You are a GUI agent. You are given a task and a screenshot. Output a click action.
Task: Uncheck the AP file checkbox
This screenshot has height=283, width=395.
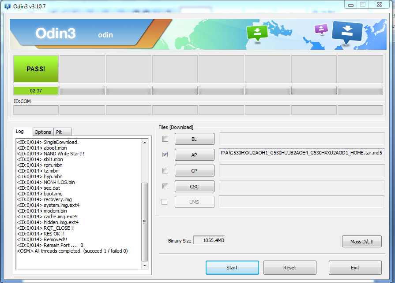click(165, 154)
